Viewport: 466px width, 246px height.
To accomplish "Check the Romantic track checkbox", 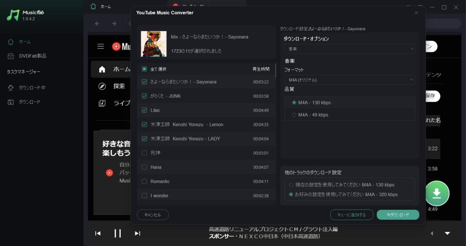I will (x=144, y=181).
